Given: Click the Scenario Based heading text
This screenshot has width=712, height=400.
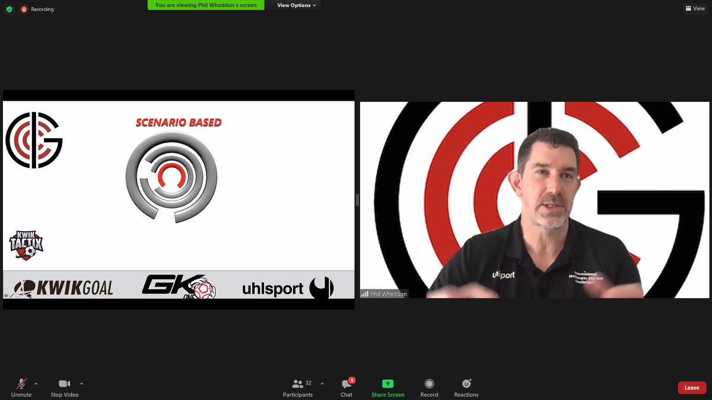Looking at the screenshot, I should 179,123.
